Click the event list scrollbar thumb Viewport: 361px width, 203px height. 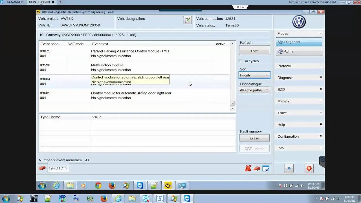(x=233, y=103)
